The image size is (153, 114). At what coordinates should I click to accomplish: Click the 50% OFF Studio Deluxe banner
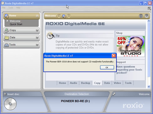(x=131, y=46)
